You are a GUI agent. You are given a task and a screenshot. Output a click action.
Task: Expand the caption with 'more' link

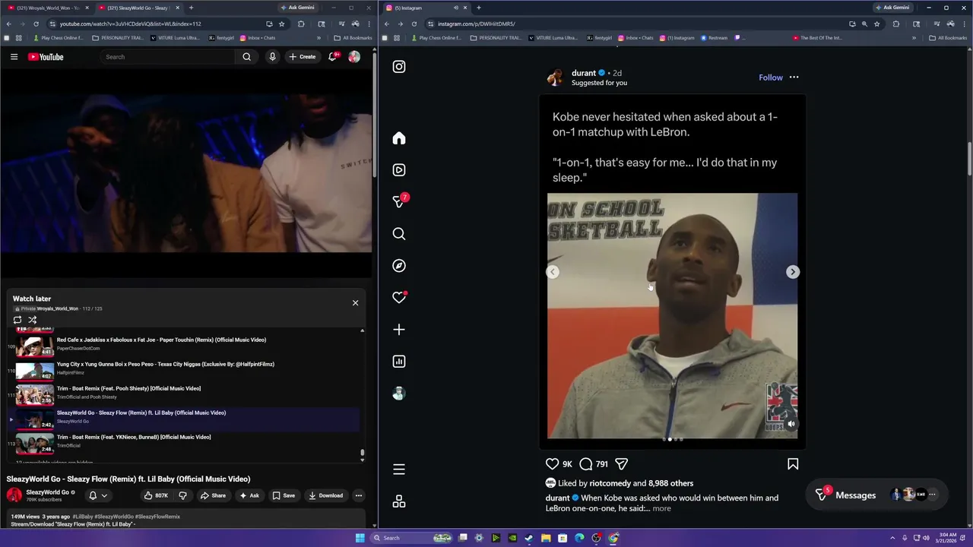(661, 508)
